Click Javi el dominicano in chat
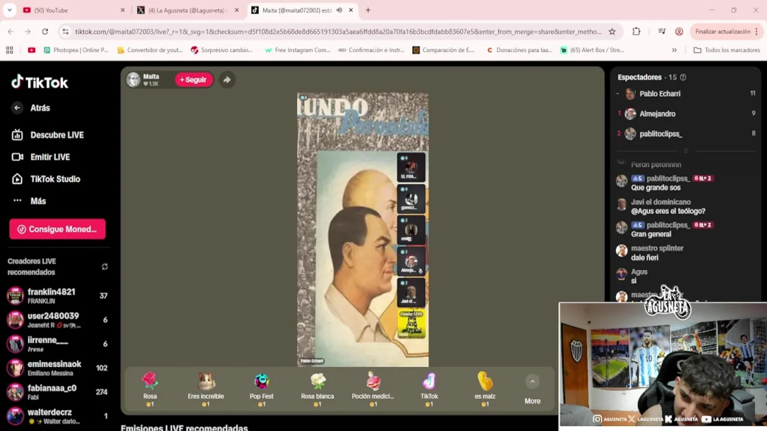The height and width of the screenshot is (431, 767). point(661,202)
